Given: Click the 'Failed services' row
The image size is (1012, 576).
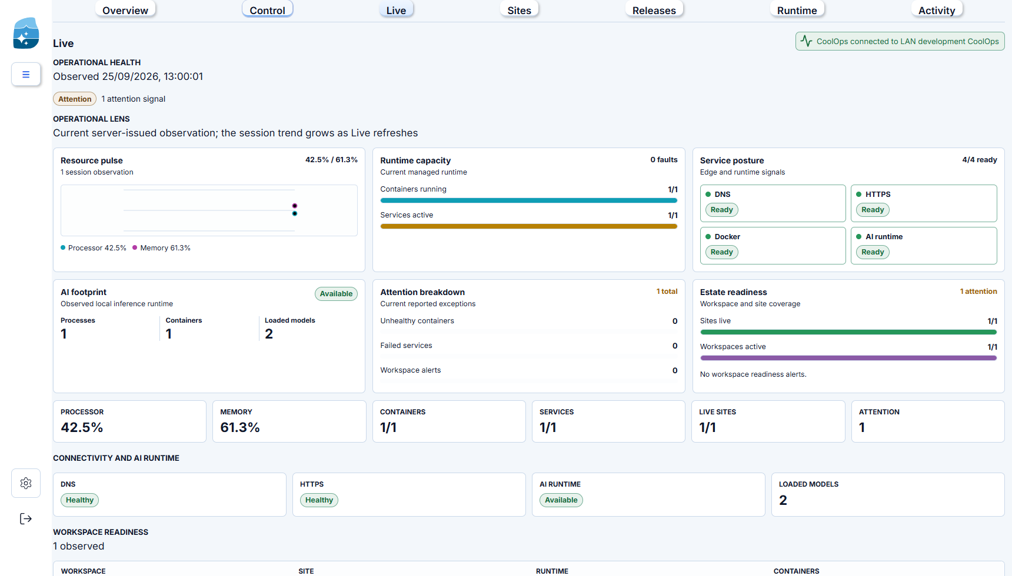Looking at the screenshot, I should 529,346.
